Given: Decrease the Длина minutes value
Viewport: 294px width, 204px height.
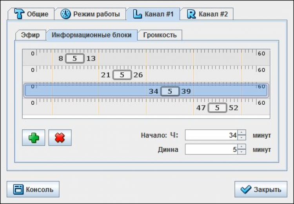Looking at the screenshot, I should pos(242,152).
